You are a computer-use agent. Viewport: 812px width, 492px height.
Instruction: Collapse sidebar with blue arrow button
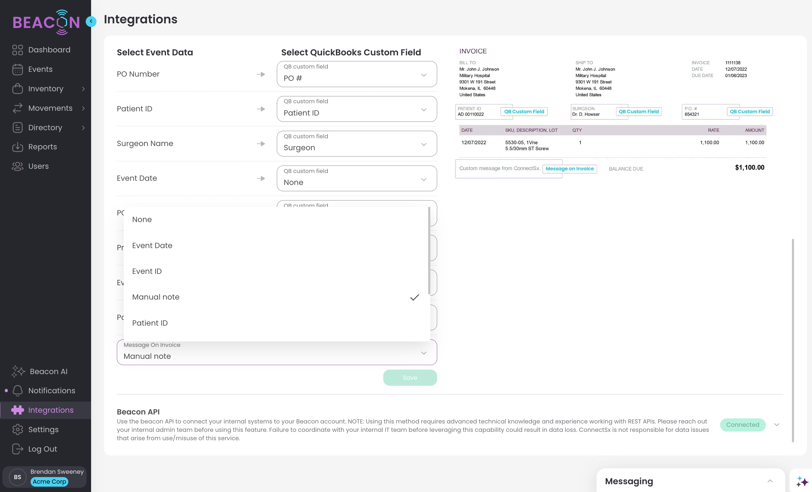pos(91,21)
